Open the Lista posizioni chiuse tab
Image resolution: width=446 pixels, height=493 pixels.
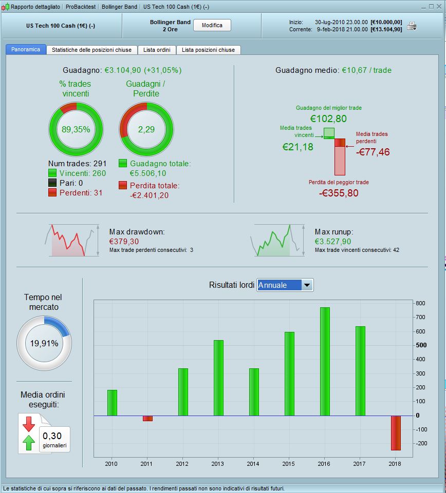click(208, 50)
